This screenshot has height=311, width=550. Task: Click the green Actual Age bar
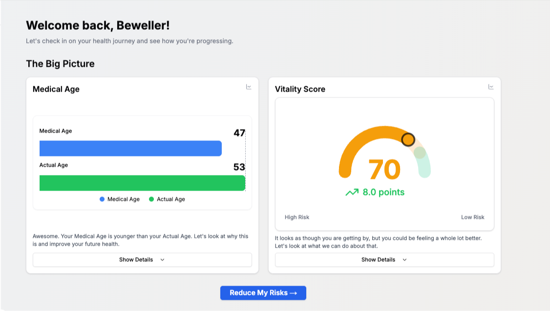(142, 183)
